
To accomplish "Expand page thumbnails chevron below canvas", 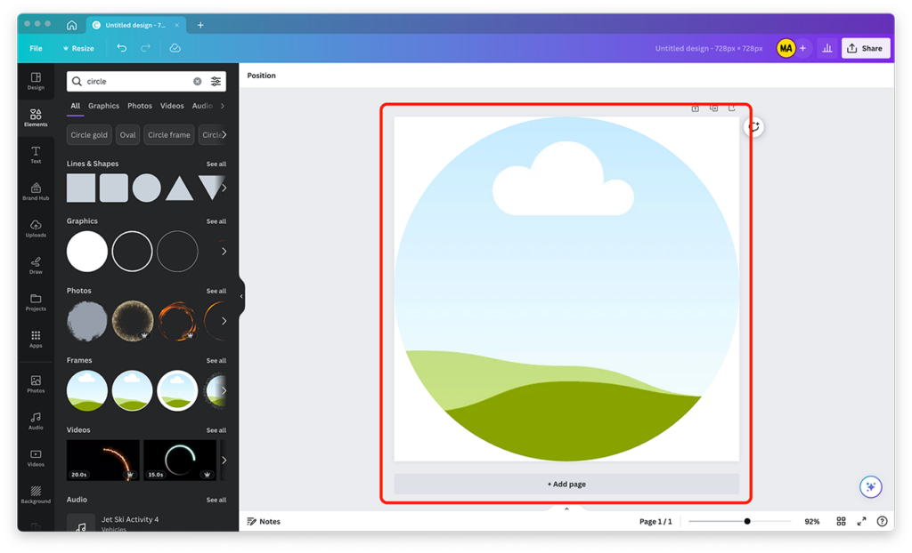I will click(x=566, y=509).
